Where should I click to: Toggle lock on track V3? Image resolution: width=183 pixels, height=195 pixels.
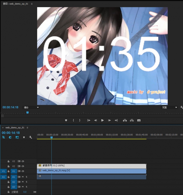coord(8,161)
